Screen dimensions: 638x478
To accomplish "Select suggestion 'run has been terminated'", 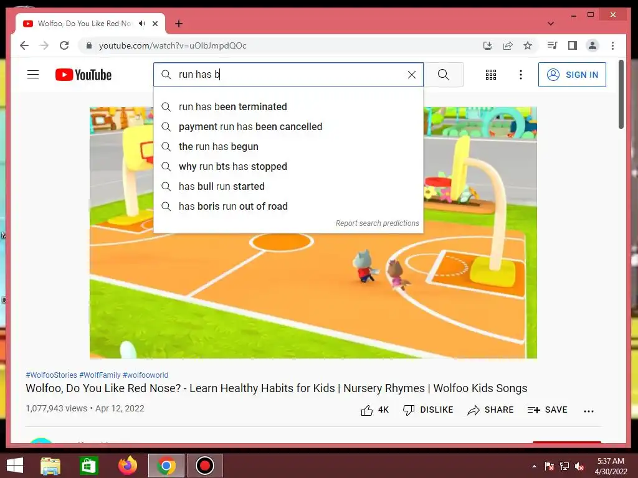I will point(288,107).
